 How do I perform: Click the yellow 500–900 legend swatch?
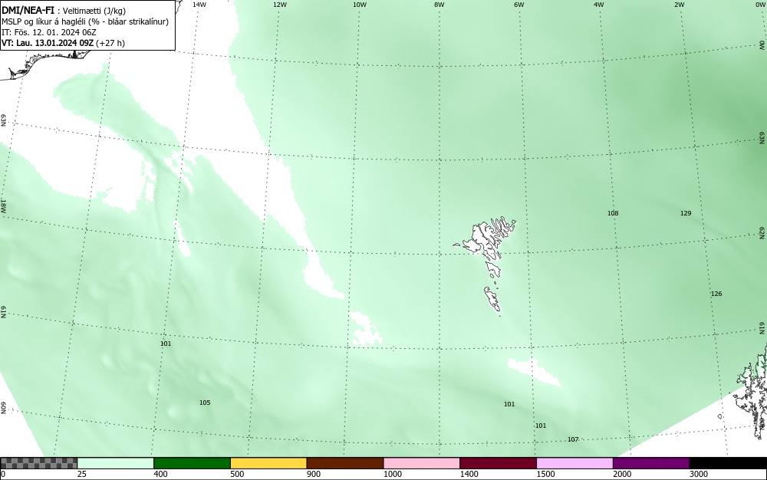coord(268,463)
